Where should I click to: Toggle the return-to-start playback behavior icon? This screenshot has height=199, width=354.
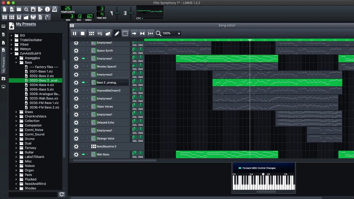[x=150, y=33]
